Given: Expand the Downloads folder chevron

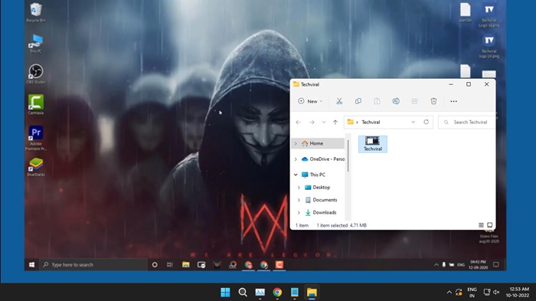Looking at the screenshot, I should tap(299, 212).
